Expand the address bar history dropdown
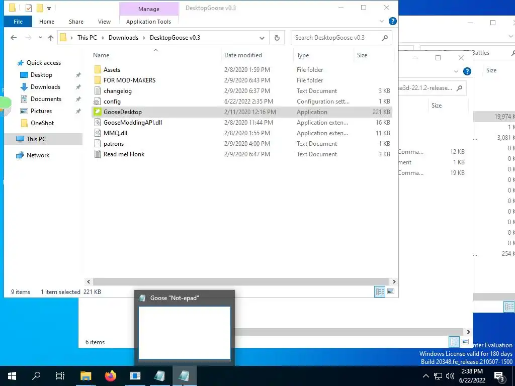The height and width of the screenshot is (386, 515). click(262, 38)
